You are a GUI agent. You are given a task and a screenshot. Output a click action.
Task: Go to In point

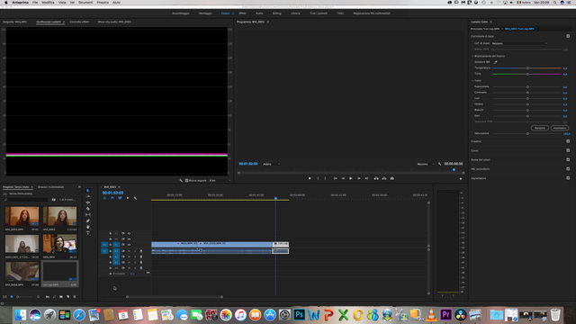[336, 178]
